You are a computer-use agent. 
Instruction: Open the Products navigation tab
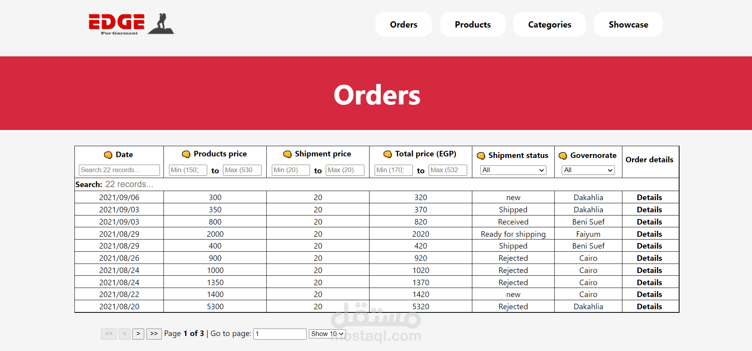click(x=473, y=24)
